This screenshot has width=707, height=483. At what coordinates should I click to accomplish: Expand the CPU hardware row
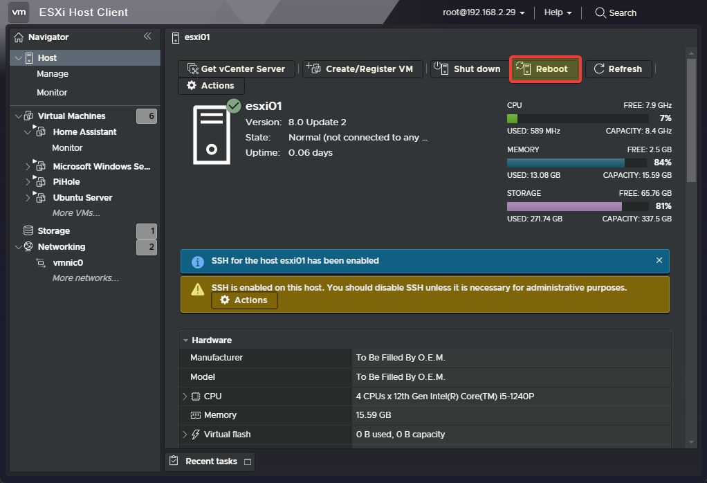click(185, 397)
